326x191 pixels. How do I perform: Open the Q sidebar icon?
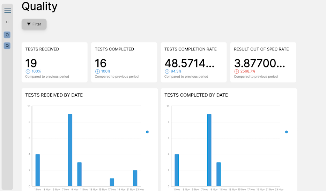[x=7, y=46]
